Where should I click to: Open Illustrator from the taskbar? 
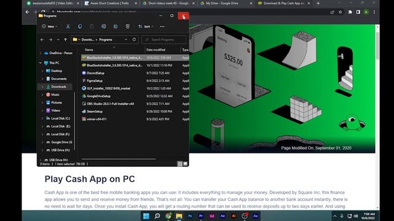(234, 215)
